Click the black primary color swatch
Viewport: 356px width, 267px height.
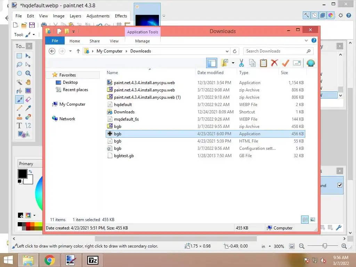[23, 174]
